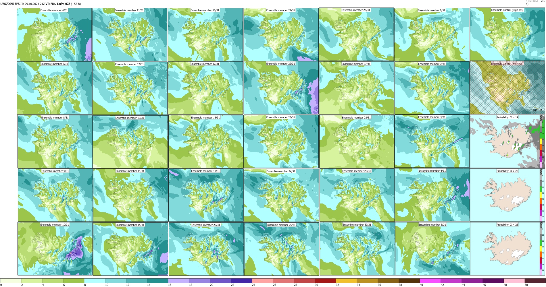546x287 pixels.
Task: Open the Ensemble member 25/31 wind map
Action: coord(282,249)
